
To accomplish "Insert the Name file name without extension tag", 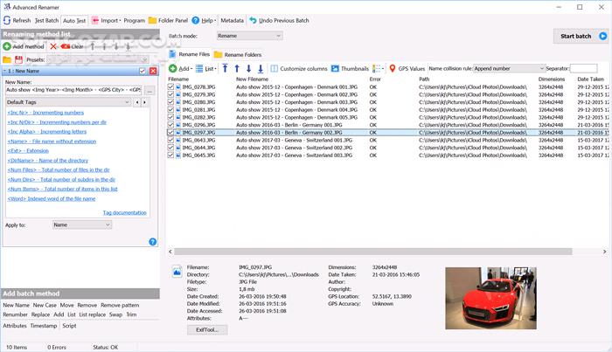I will (x=52, y=141).
